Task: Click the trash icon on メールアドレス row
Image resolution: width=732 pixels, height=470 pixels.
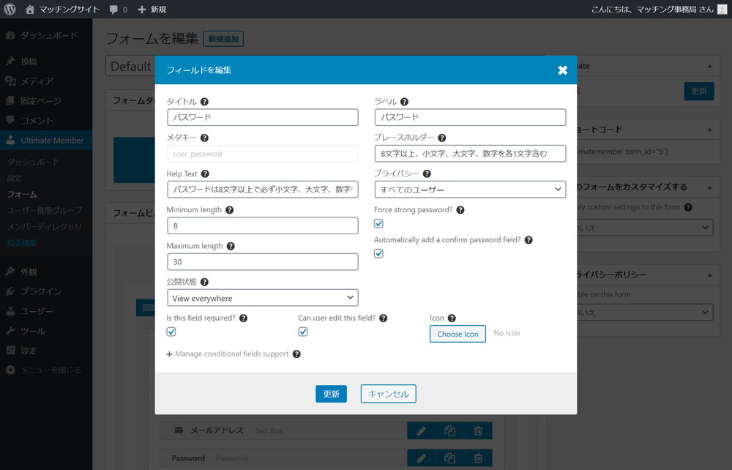Action: pyautogui.click(x=478, y=430)
